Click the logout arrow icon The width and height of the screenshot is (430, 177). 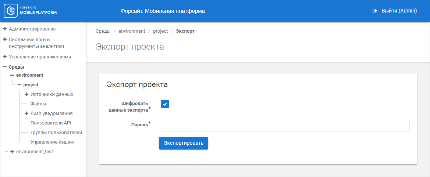click(x=375, y=11)
